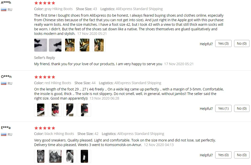Open first black boots photo in E***a's review
The image size is (251, 165).
41,156
